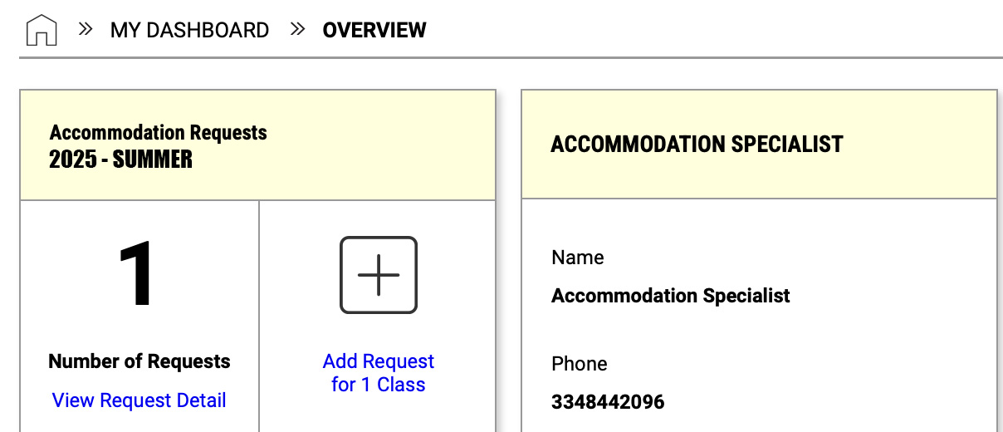Click the double chevron before OVERVIEW
The height and width of the screenshot is (432, 1003).
coord(298,30)
